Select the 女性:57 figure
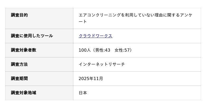 pyautogui.click(x=123, y=50)
